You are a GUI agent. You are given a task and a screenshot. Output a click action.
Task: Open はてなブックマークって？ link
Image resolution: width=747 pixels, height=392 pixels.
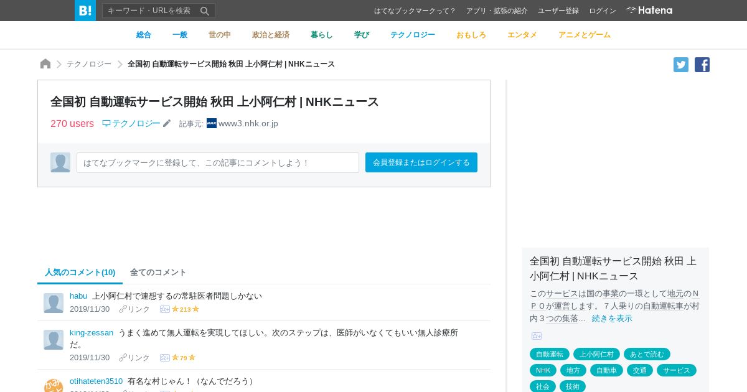coord(415,11)
